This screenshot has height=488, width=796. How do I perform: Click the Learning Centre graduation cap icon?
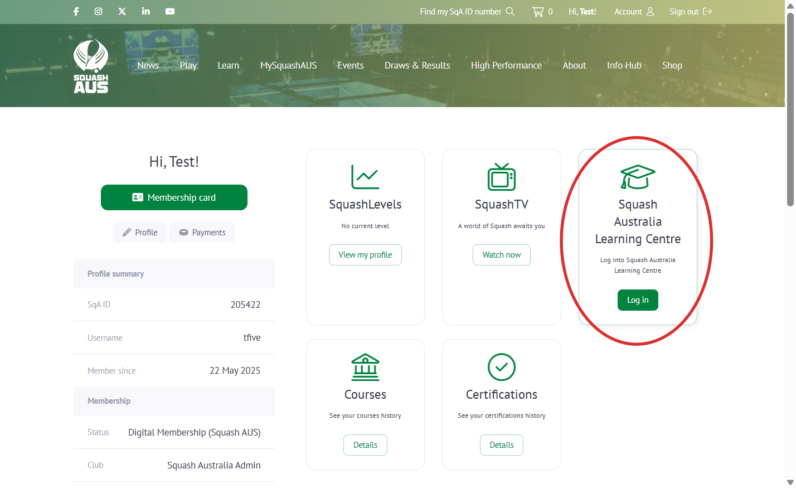pyautogui.click(x=638, y=177)
